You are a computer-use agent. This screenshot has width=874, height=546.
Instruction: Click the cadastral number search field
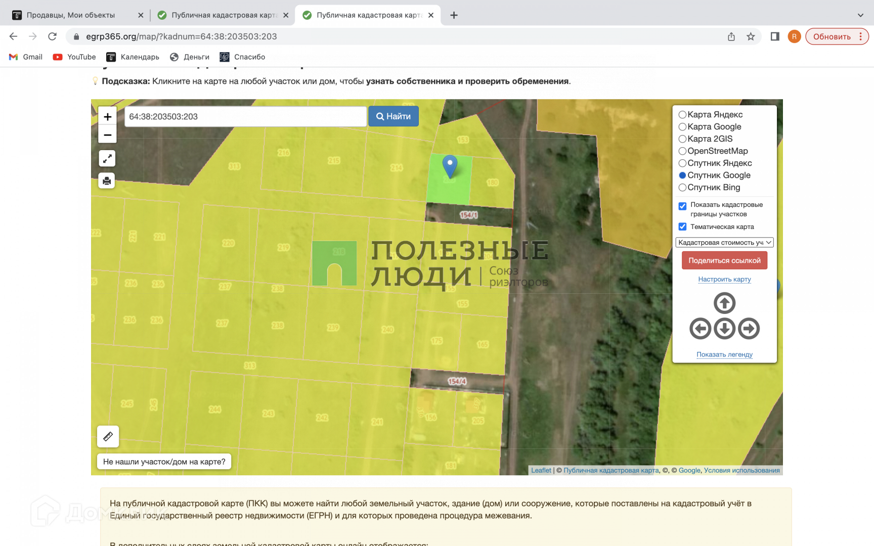[245, 117]
